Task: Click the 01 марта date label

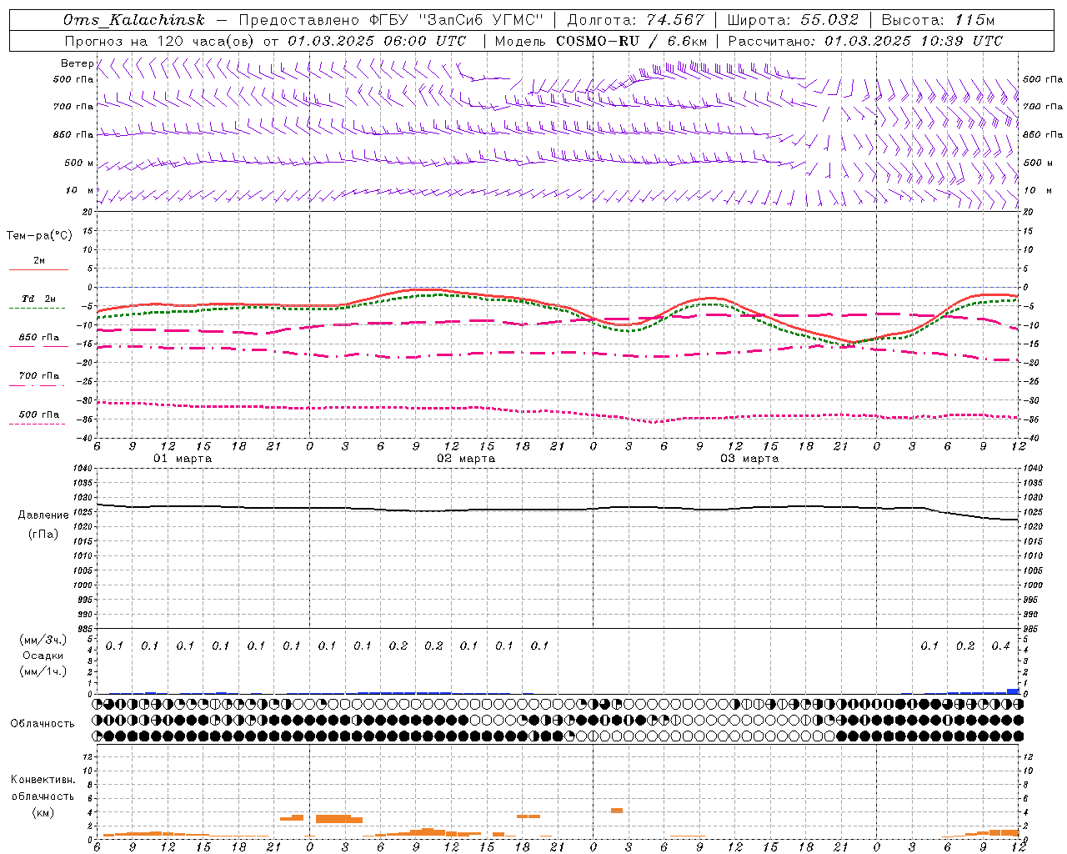Action: coord(183,459)
